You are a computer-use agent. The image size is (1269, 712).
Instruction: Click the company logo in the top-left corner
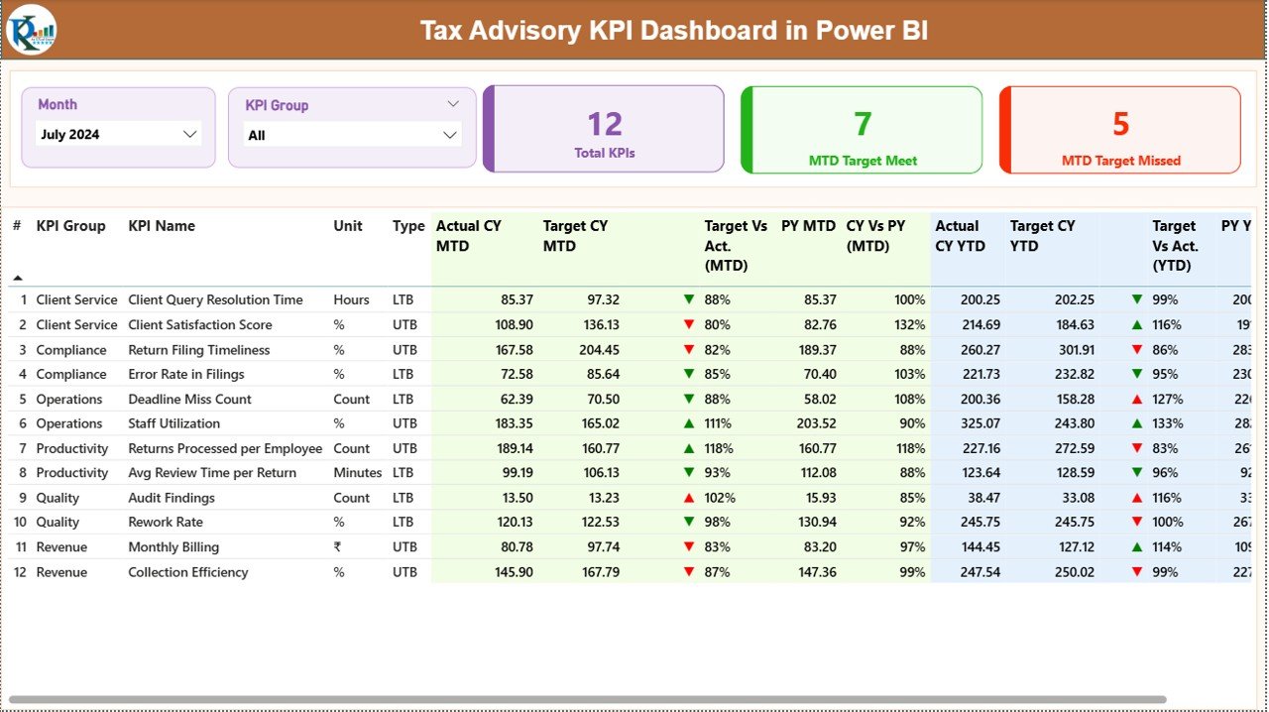31,30
